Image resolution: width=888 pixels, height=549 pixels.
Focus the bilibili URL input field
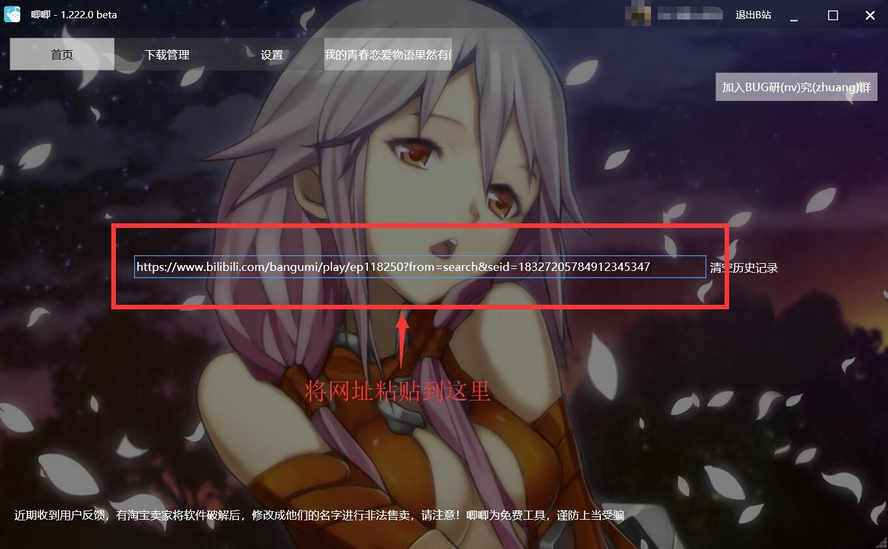[x=420, y=266]
